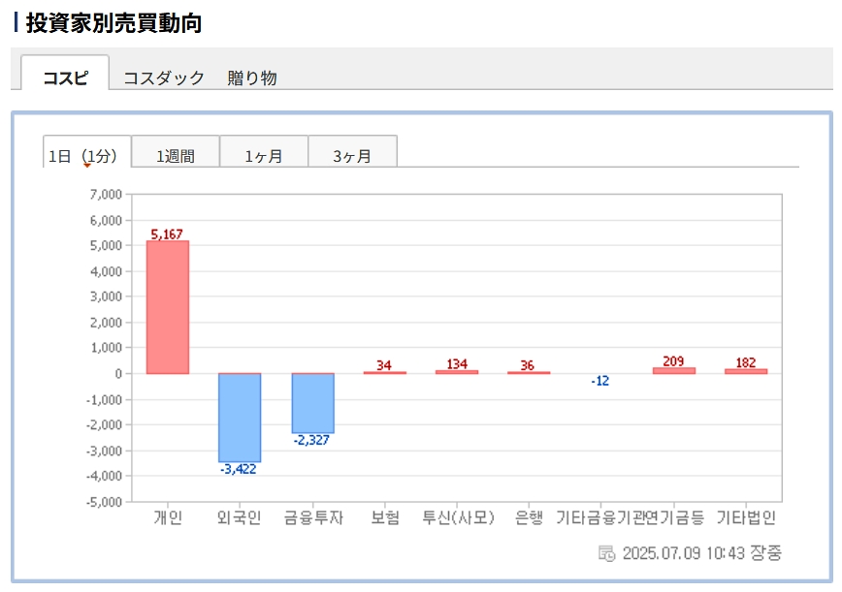Screen dimensions: 842x592
Task: Click the -12 value for 기타금융기관
Action: click(x=599, y=381)
